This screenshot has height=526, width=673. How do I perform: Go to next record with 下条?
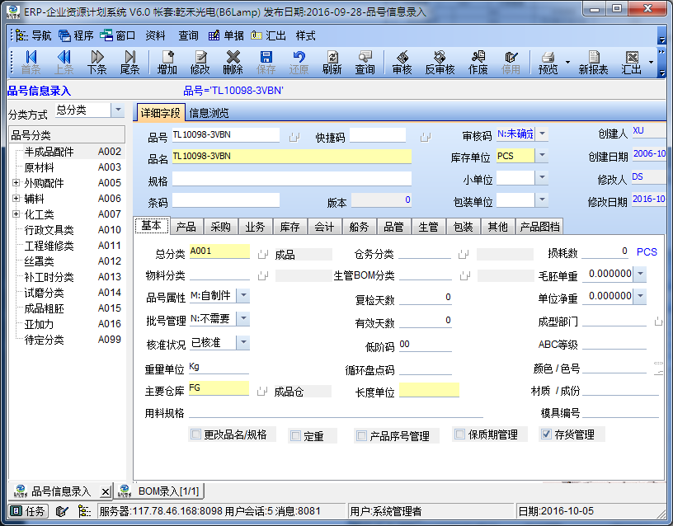pyautogui.click(x=97, y=62)
